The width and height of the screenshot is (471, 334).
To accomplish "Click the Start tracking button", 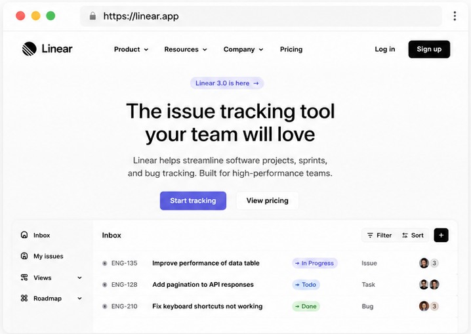I will click(193, 201).
